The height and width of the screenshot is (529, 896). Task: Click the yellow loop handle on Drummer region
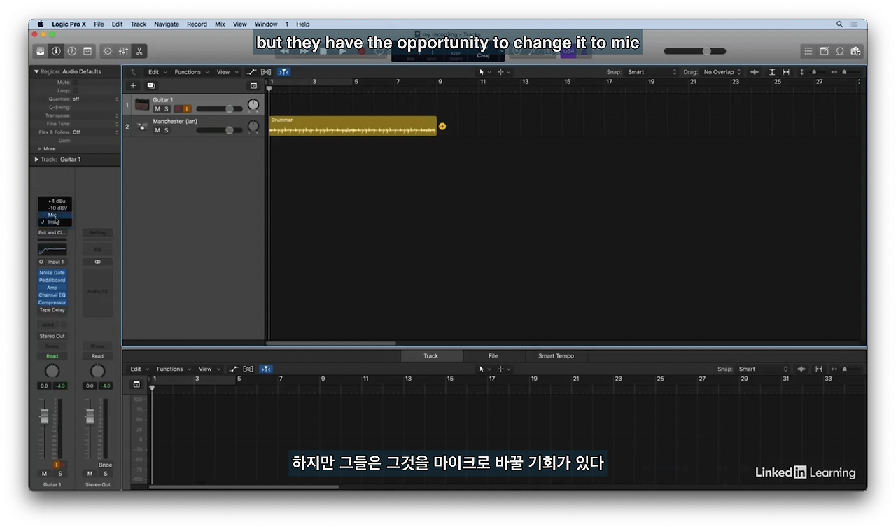pos(442,127)
